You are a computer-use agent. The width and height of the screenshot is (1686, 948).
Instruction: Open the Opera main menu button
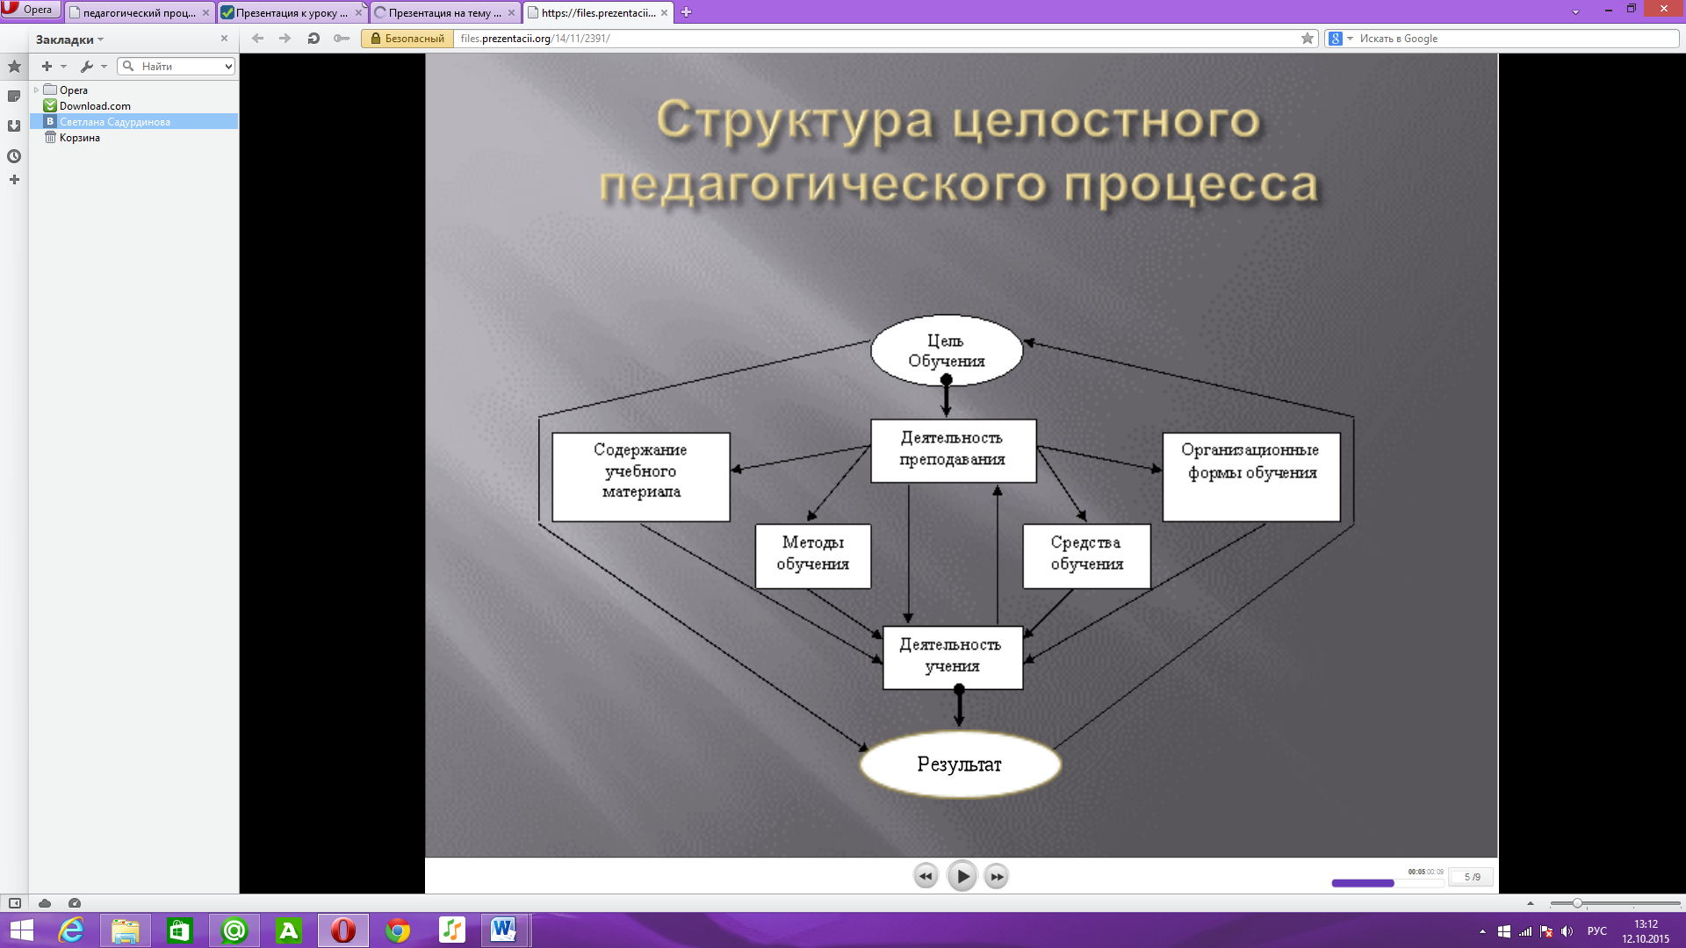point(31,10)
